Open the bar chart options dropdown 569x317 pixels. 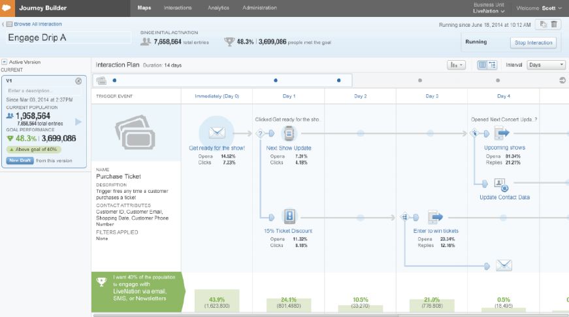pos(455,65)
